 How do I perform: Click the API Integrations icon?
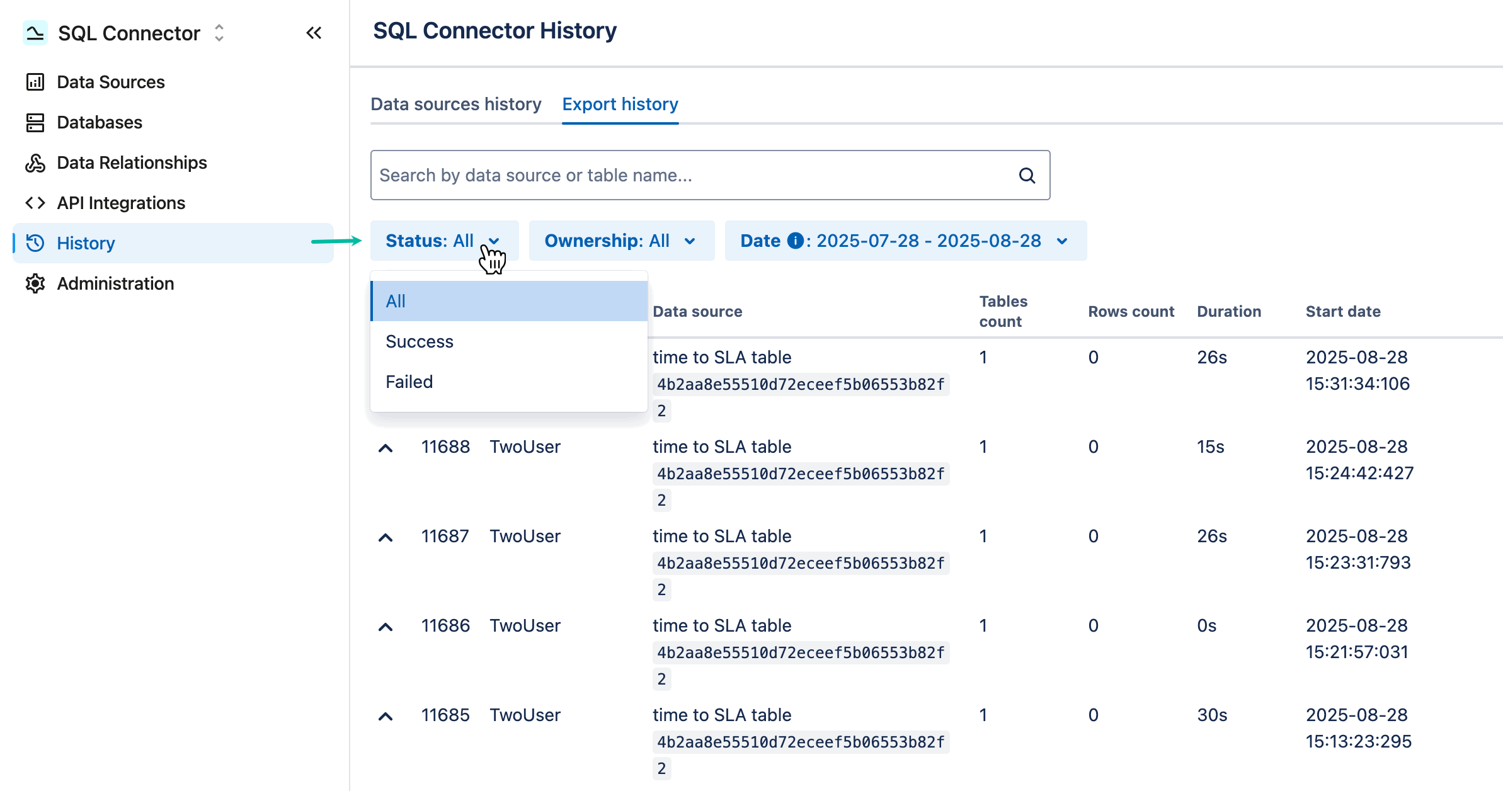click(x=35, y=203)
